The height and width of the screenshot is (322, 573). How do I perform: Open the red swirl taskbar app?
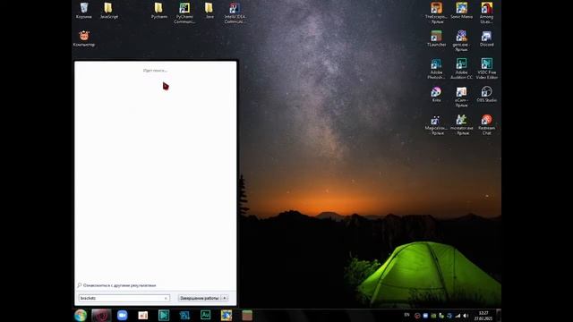click(x=101, y=315)
